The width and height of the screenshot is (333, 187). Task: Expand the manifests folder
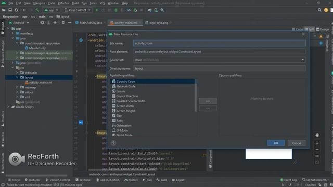(12, 33)
